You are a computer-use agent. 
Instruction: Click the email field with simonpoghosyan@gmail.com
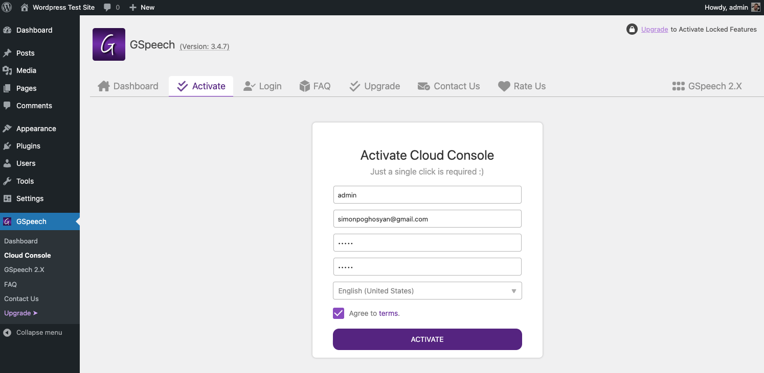tap(428, 219)
